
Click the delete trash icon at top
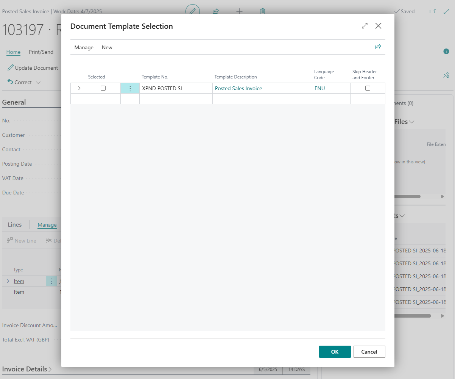click(263, 11)
